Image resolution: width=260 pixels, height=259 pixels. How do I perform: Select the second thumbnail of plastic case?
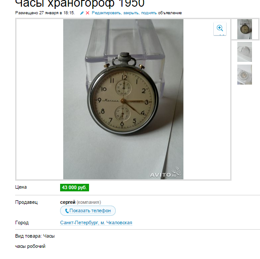[x=244, y=52]
